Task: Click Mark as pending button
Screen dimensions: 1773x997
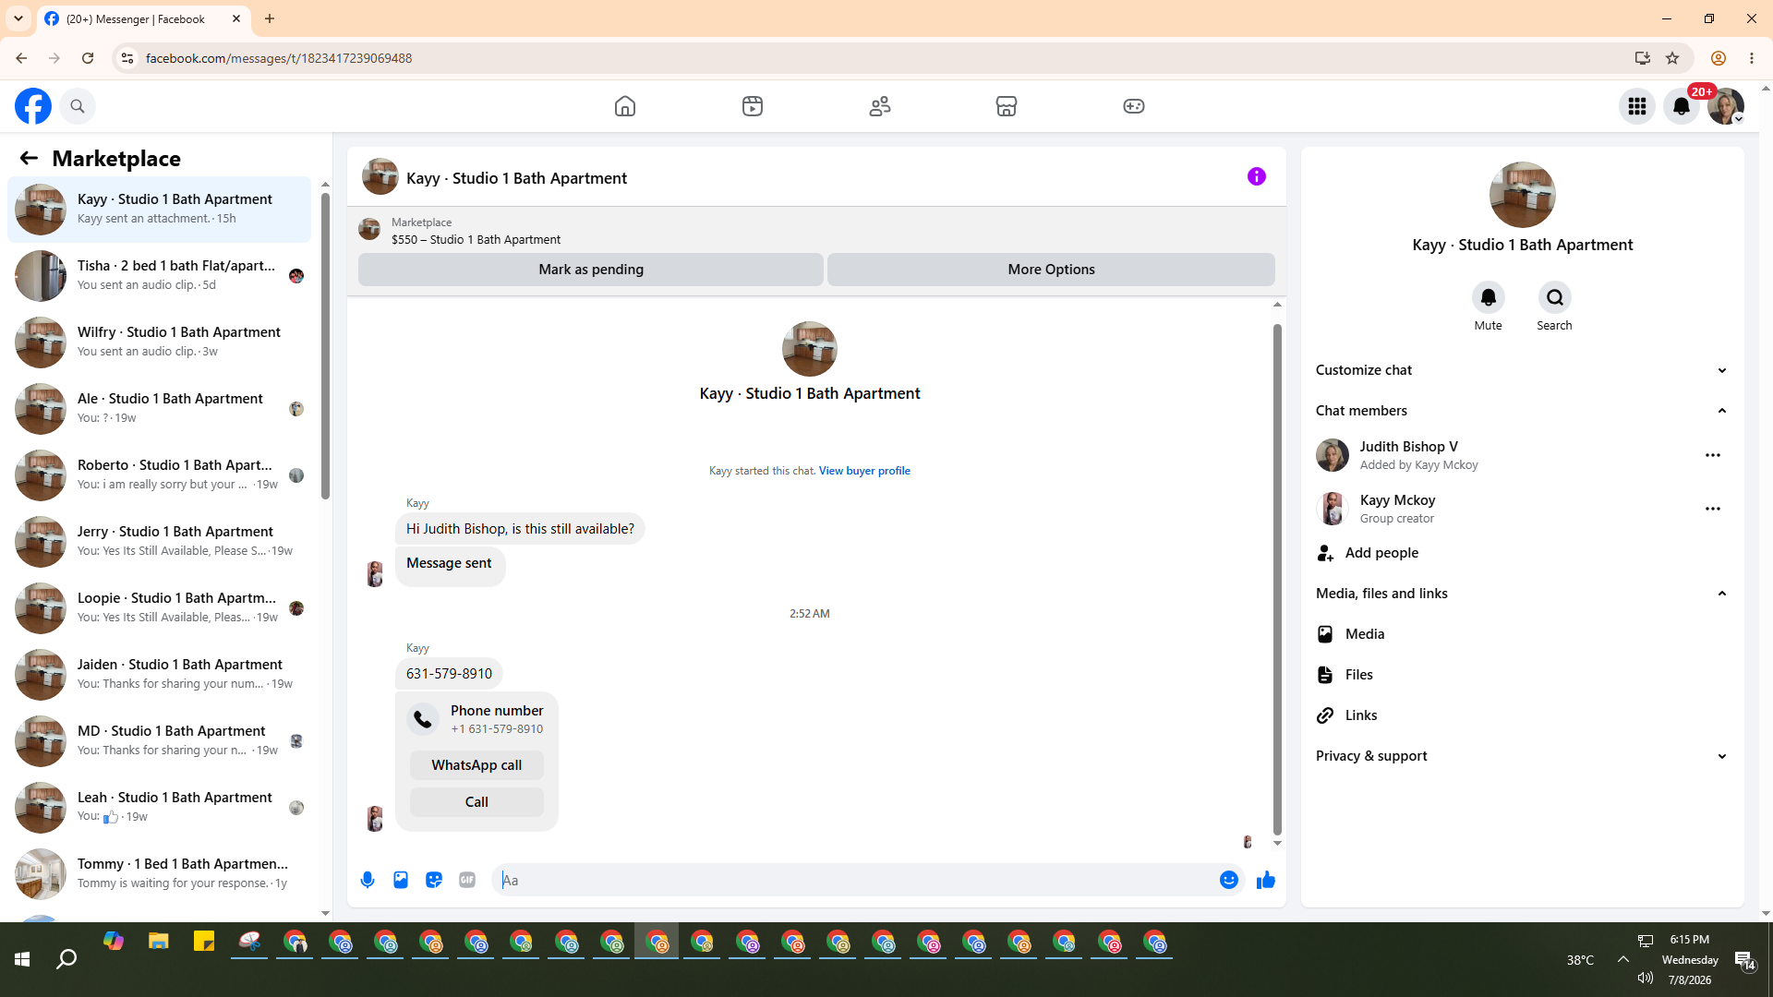Action: 591,270
